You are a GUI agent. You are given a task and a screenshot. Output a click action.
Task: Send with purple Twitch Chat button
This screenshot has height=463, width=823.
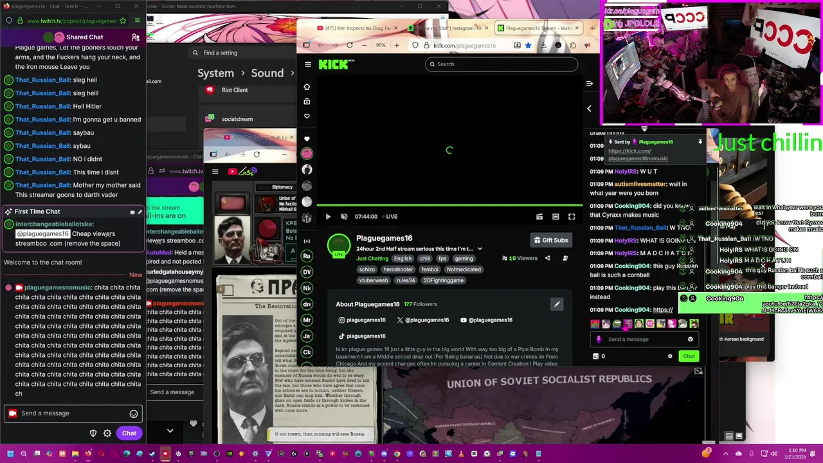tap(129, 433)
